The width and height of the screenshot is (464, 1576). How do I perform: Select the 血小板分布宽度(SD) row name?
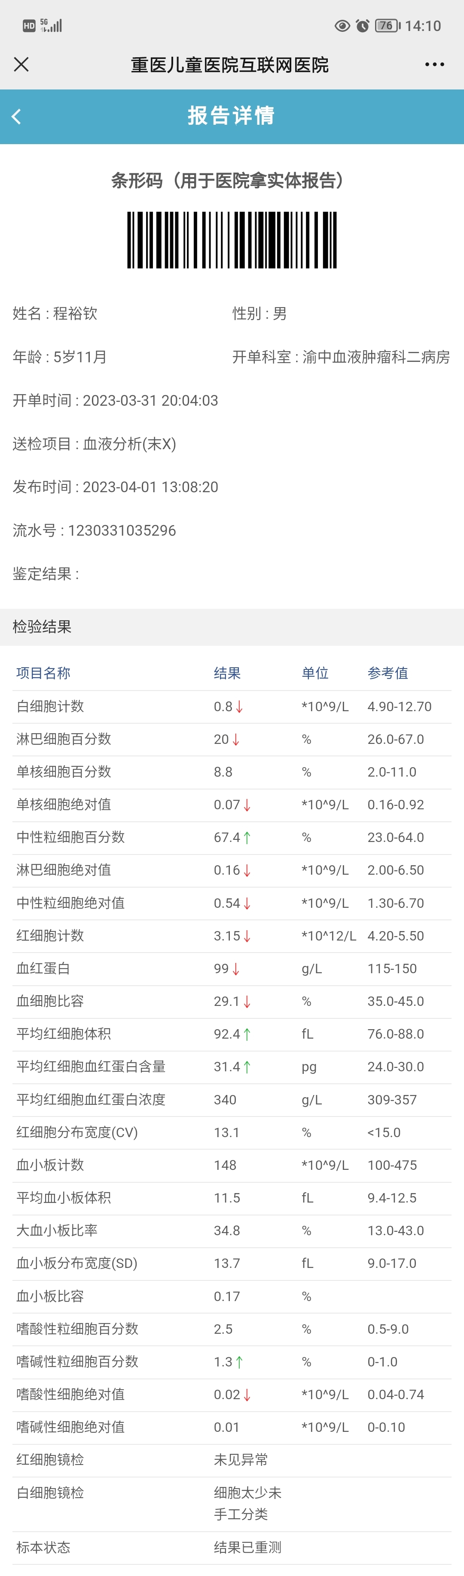pos(77,1263)
